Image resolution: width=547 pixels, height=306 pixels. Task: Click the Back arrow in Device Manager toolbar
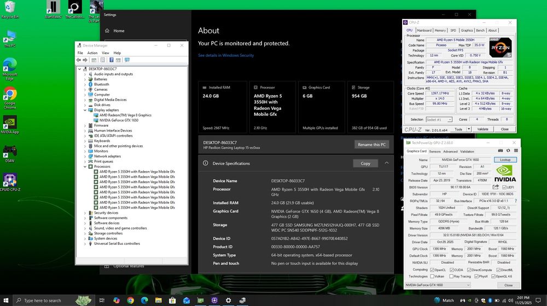(78, 60)
